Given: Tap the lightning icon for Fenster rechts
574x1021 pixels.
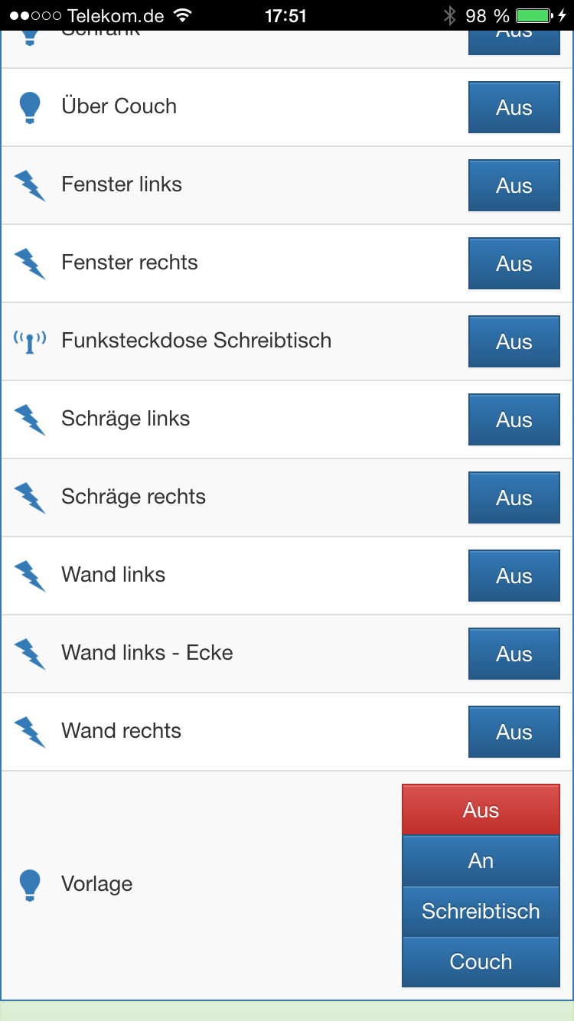Looking at the screenshot, I should (30, 263).
